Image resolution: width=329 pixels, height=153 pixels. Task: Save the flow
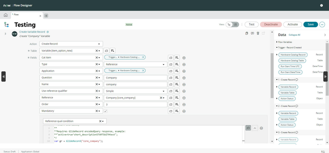pyautogui.click(x=310, y=24)
